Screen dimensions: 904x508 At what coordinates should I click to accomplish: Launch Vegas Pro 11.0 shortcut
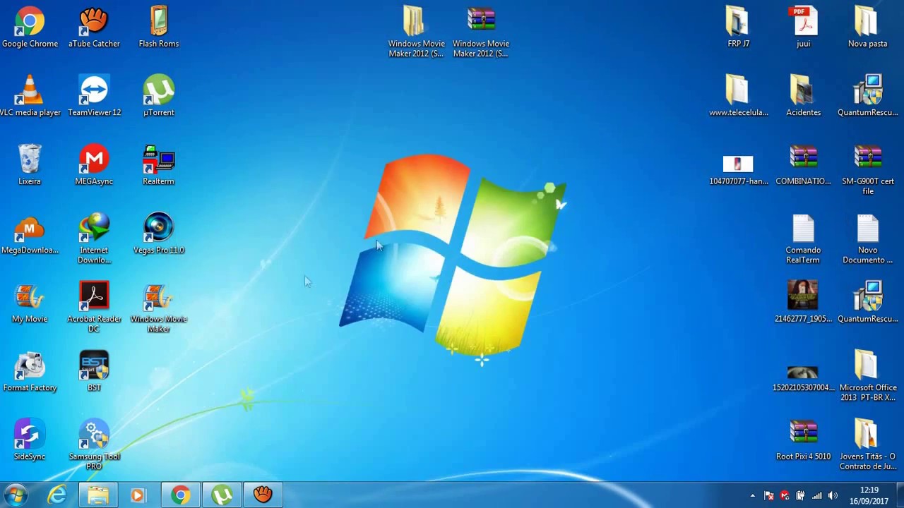click(x=158, y=234)
